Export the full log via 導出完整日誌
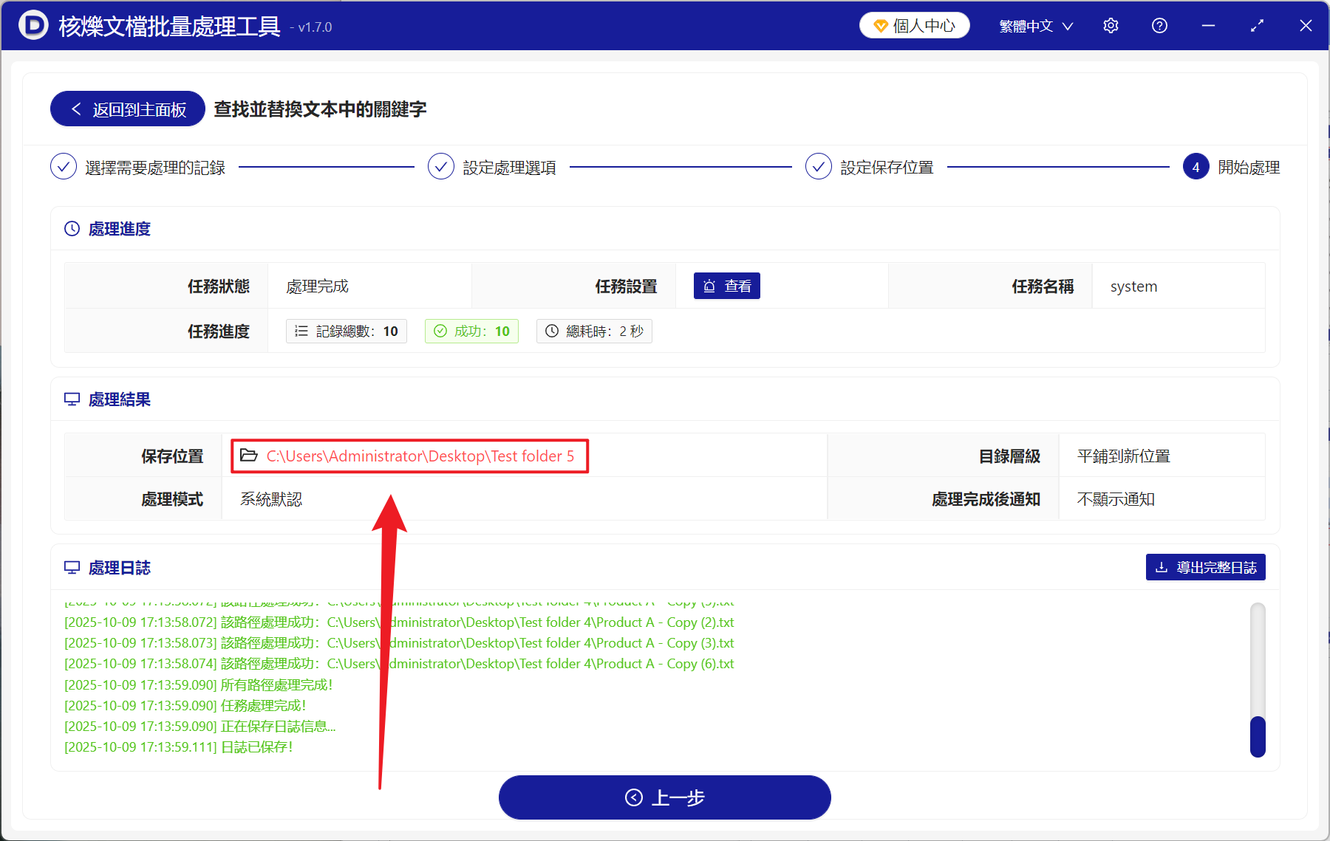The height and width of the screenshot is (841, 1330). [1204, 567]
